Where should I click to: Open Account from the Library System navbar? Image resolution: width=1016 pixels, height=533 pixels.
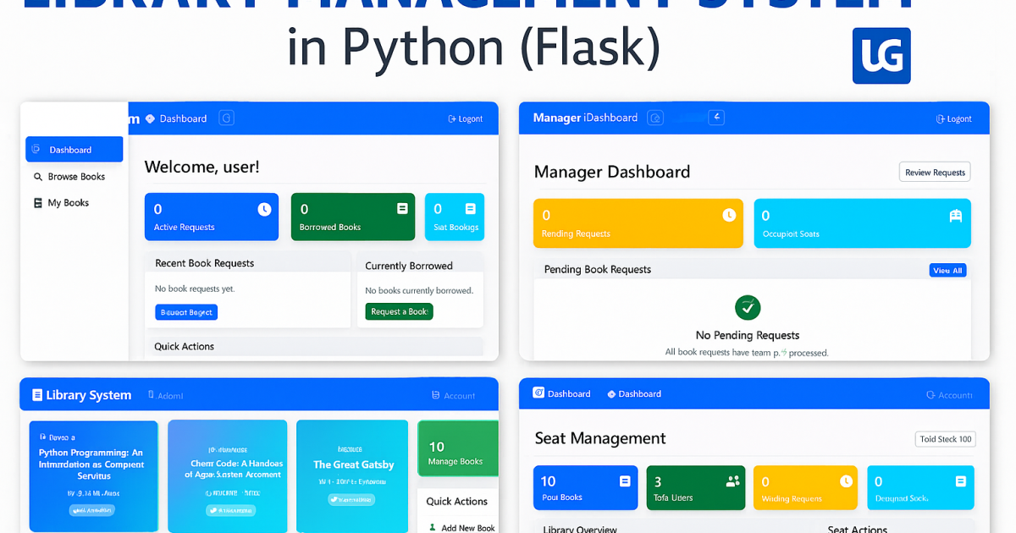(454, 395)
